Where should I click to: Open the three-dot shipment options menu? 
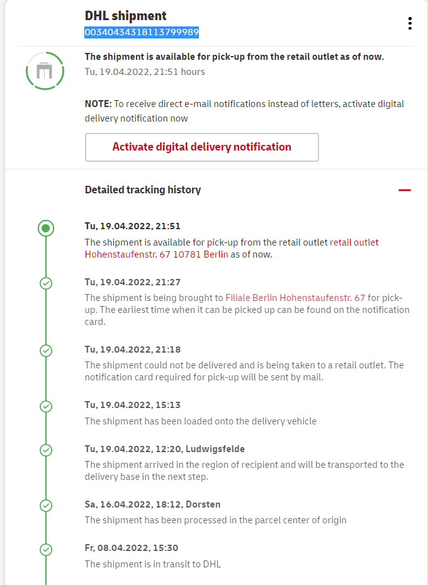[x=410, y=24]
